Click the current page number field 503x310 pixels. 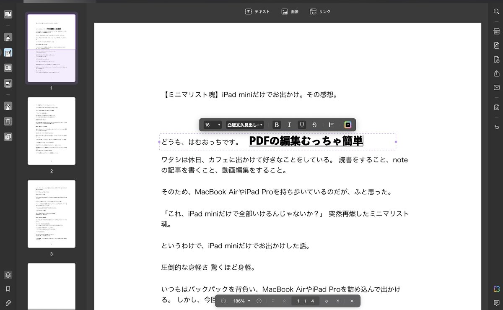click(x=298, y=301)
